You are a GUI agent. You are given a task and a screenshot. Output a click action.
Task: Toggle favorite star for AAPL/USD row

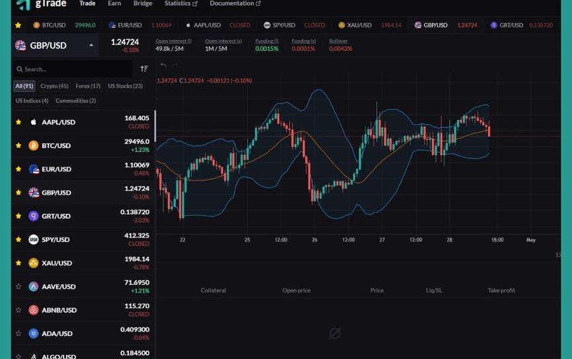click(19, 122)
